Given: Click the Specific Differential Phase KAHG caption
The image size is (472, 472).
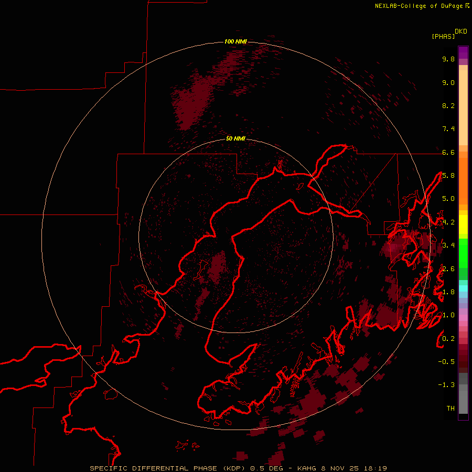Looking at the screenshot, I should [x=239, y=468].
